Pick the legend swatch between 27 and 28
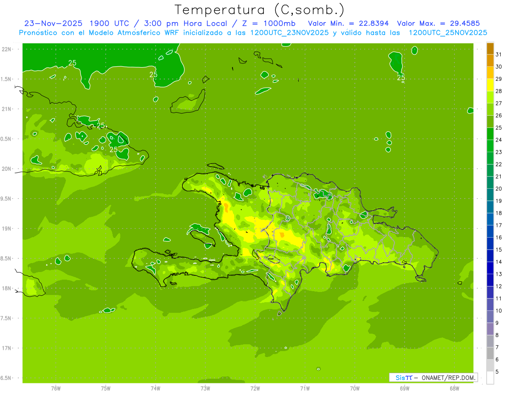 pyautogui.click(x=490, y=97)
